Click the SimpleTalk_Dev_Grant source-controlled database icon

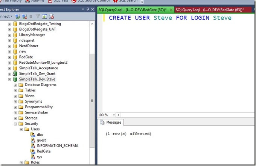[15, 74]
